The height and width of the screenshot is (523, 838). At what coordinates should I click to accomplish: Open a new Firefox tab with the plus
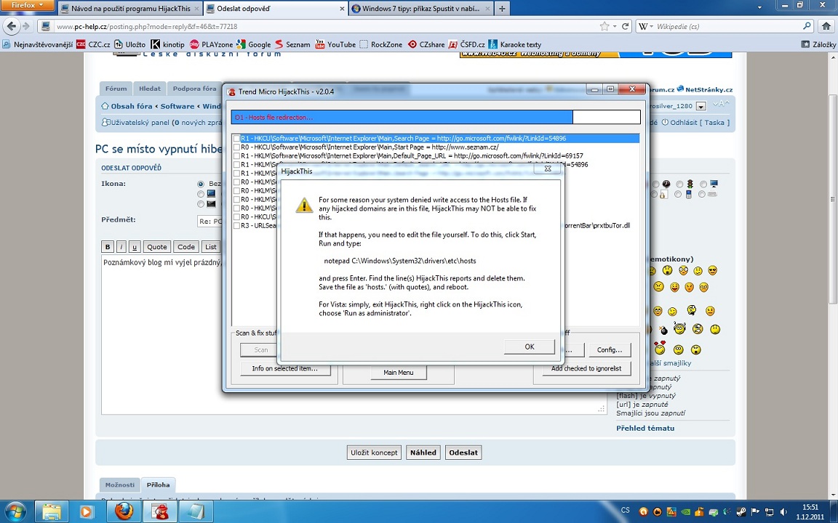[x=502, y=9]
